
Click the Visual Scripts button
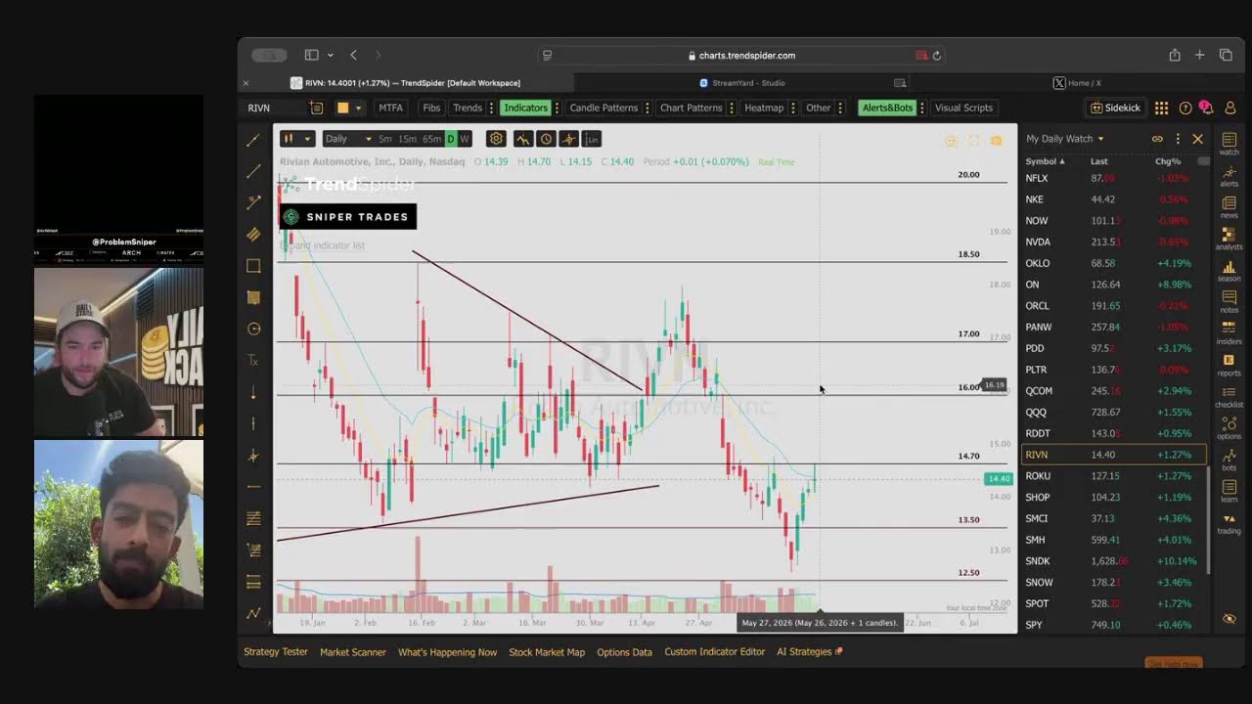click(x=963, y=108)
